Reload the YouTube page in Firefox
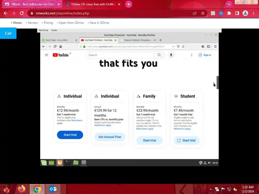 pyautogui.click(x=55, y=46)
